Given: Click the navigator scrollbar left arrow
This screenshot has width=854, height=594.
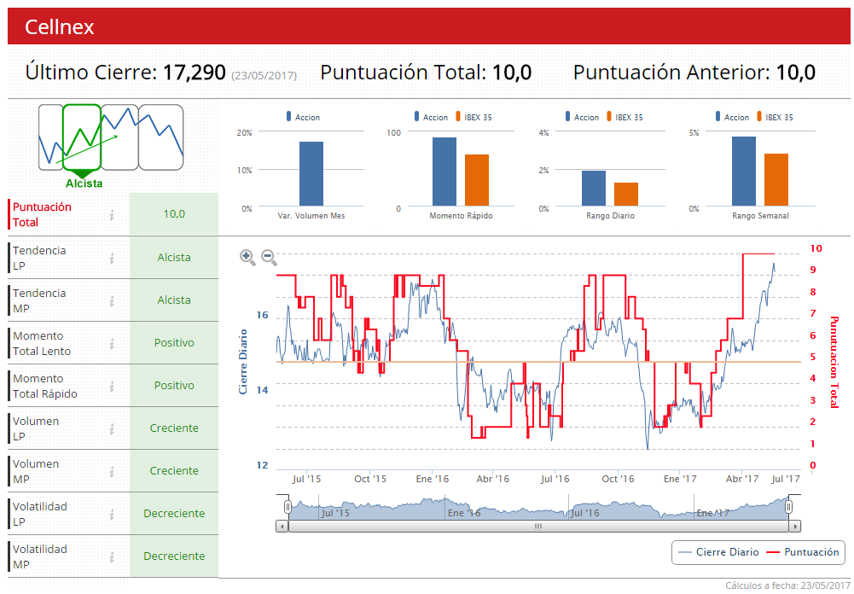Looking at the screenshot, I should point(282,526).
